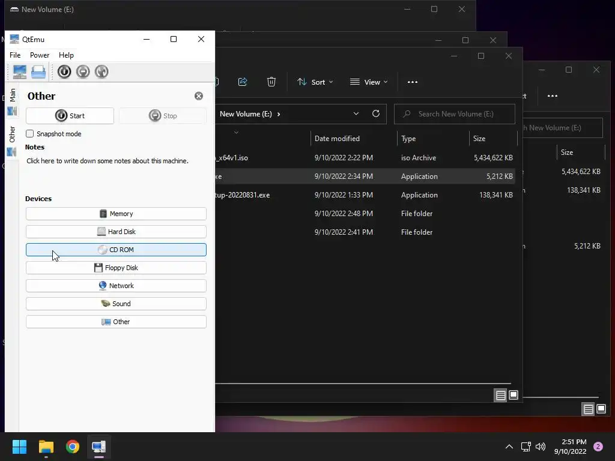This screenshot has width=615, height=461.
Task: Expand address bar history dropdown
Action: coord(356,113)
